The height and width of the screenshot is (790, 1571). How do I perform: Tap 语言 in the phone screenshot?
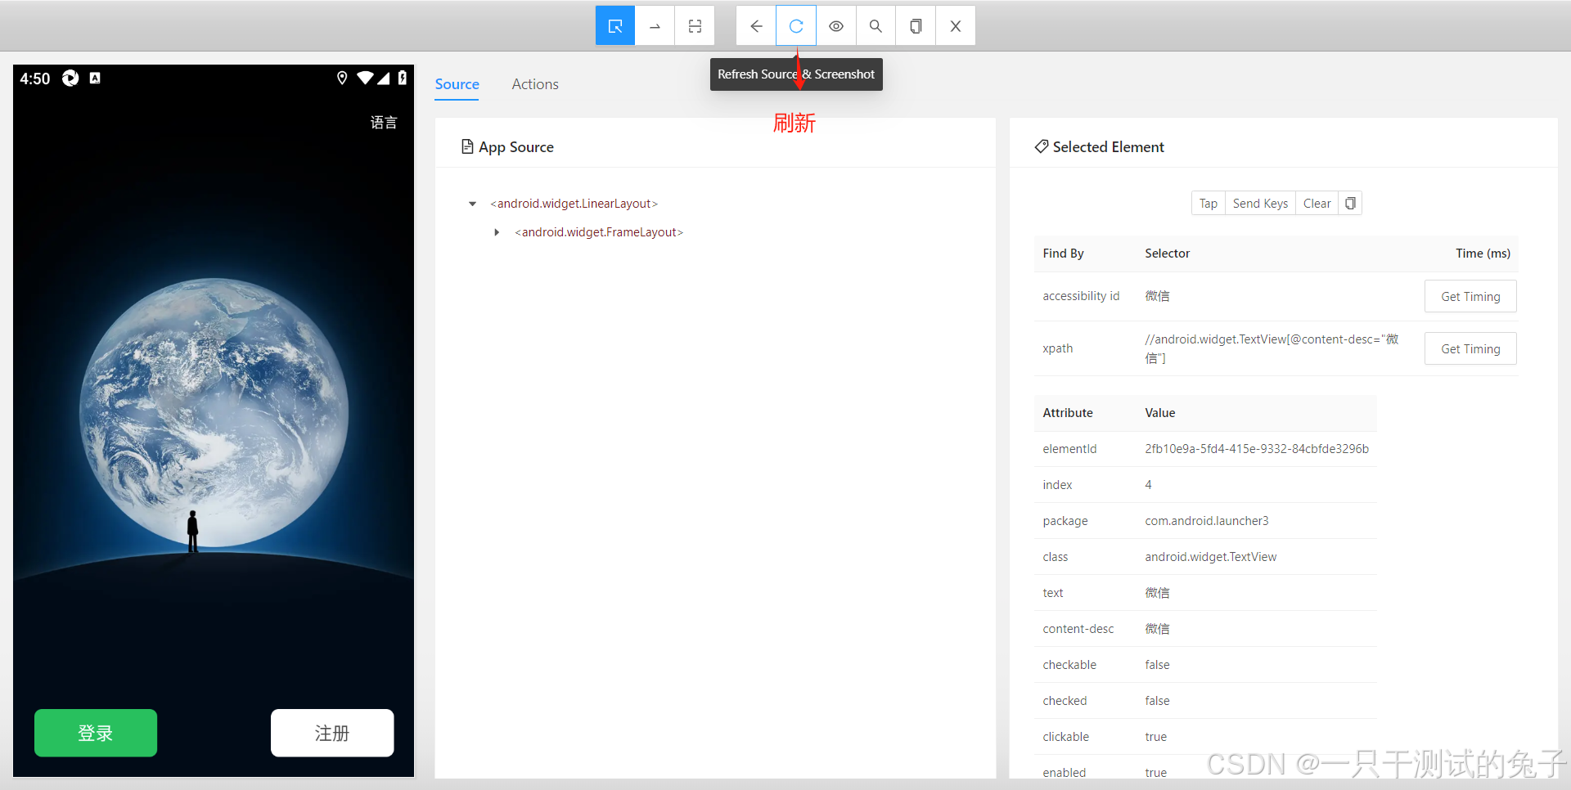click(x=384, y=123)
